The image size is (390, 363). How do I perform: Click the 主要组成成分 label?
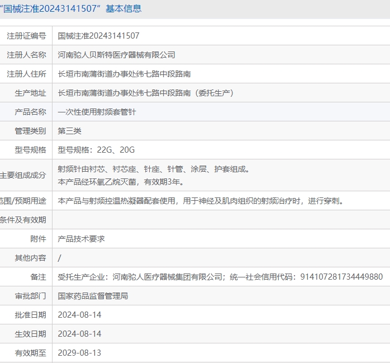tap(23, 175)
